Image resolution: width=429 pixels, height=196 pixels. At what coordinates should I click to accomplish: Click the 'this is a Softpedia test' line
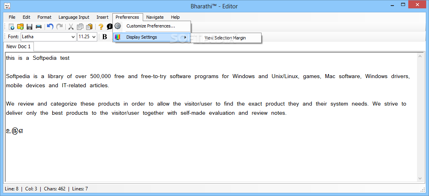click(x=38, y=58)
